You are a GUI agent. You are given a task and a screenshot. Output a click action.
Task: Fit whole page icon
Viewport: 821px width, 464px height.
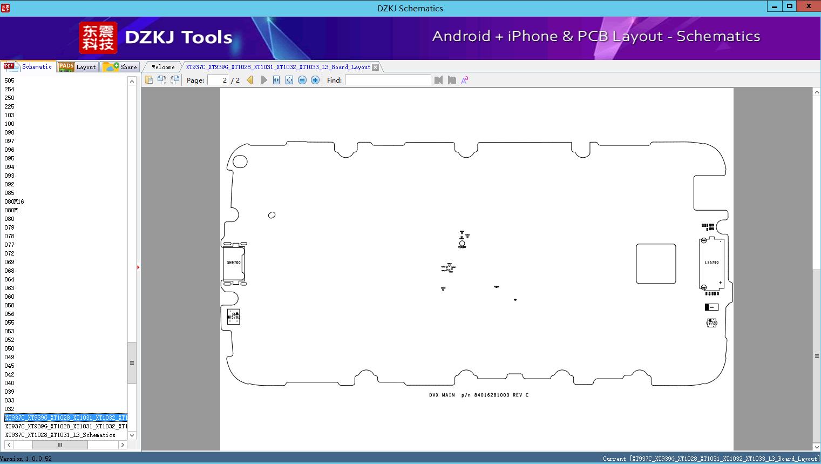tap(289, 80)
